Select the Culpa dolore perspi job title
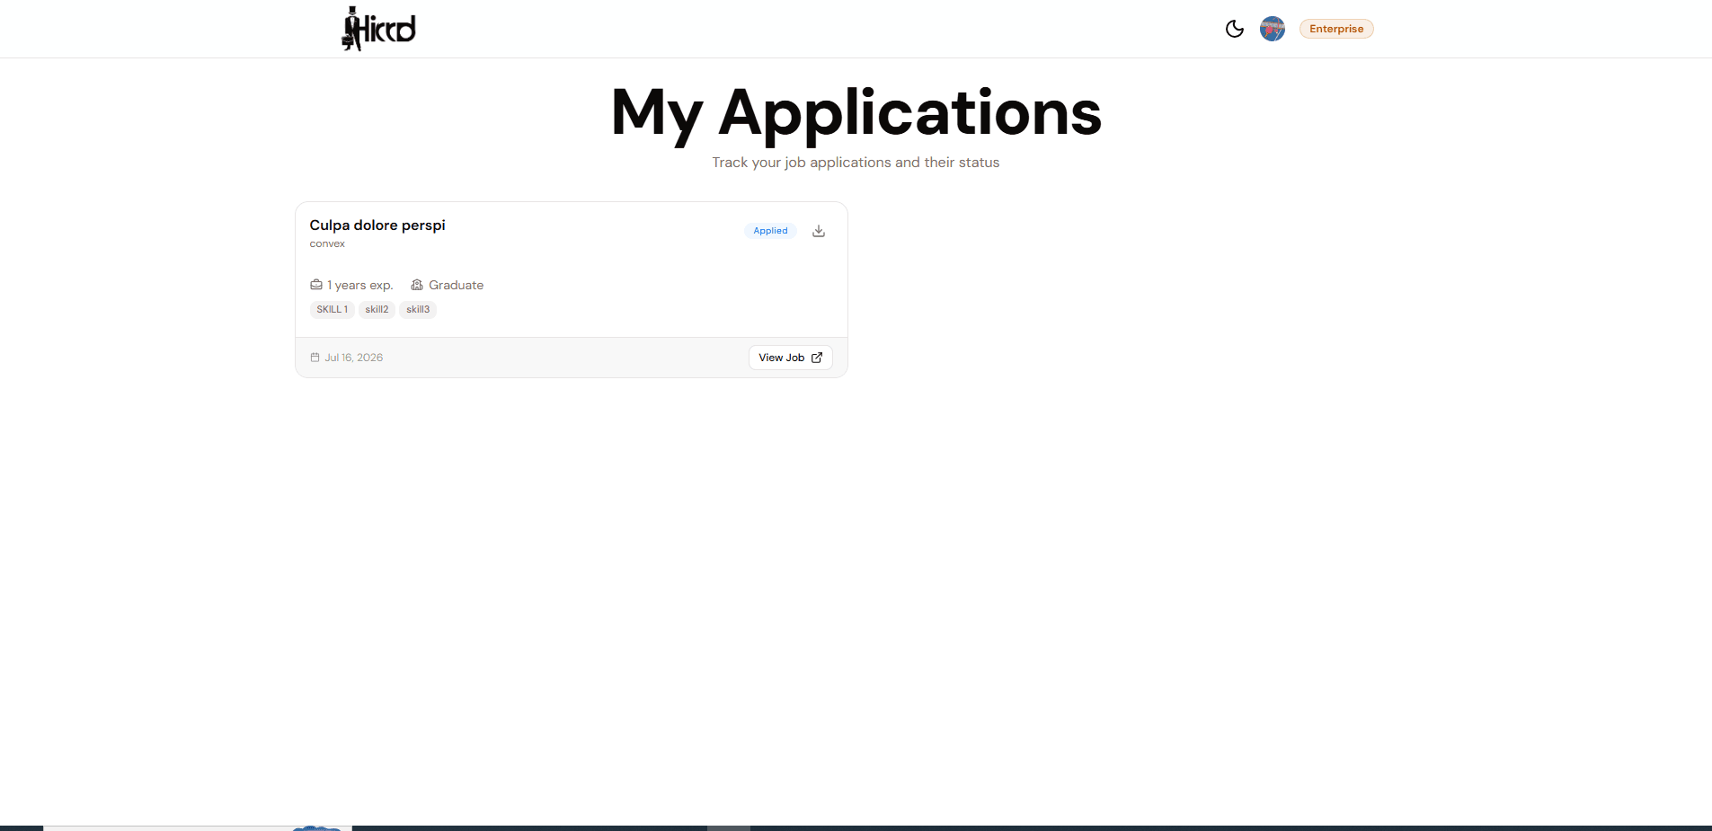The height and width of the screenshot is (831, 1712). pos(377,225)
